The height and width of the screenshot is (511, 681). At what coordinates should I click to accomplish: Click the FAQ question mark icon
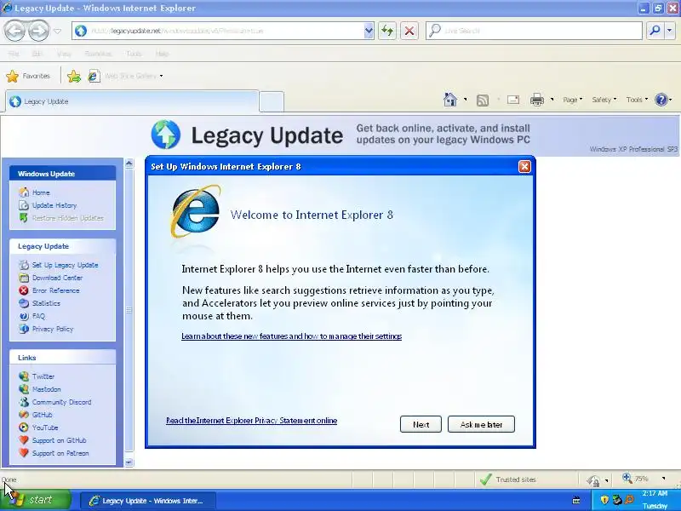coord(24,316)
